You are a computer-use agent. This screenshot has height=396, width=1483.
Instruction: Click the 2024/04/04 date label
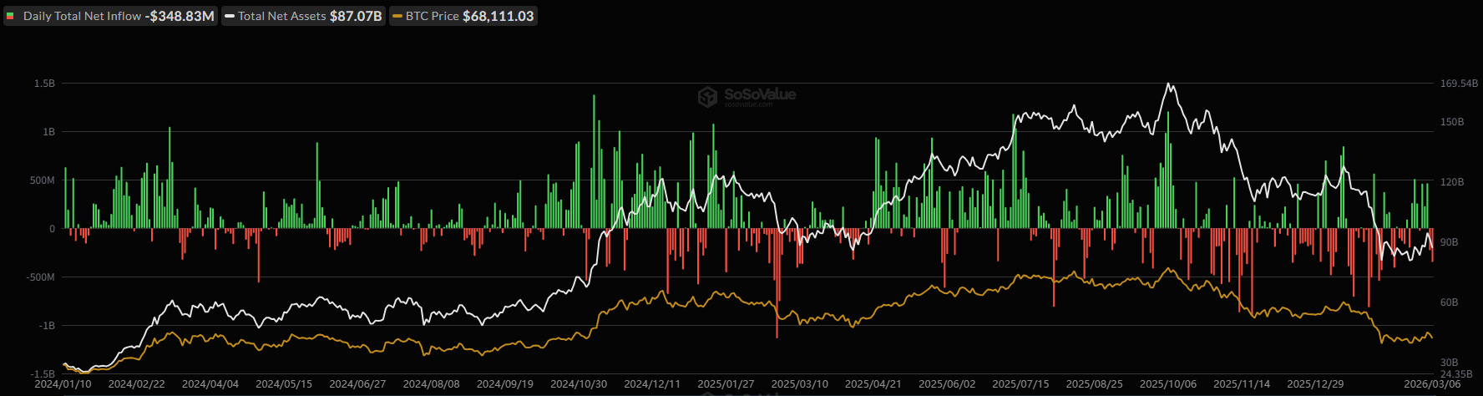[210, 384]
